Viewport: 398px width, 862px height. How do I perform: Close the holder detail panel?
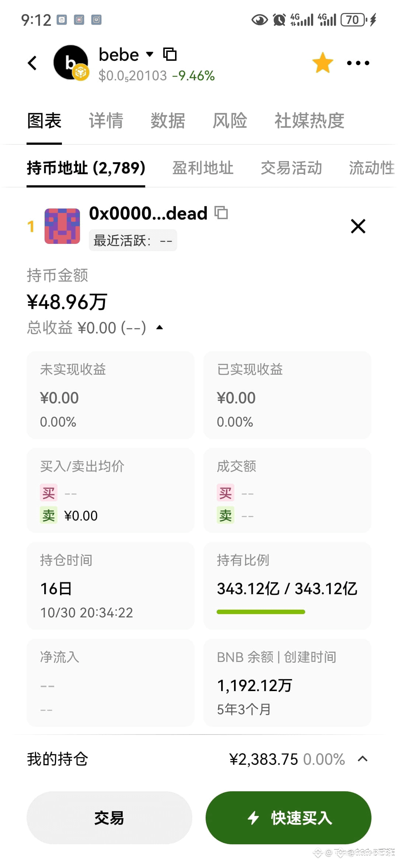358,226
